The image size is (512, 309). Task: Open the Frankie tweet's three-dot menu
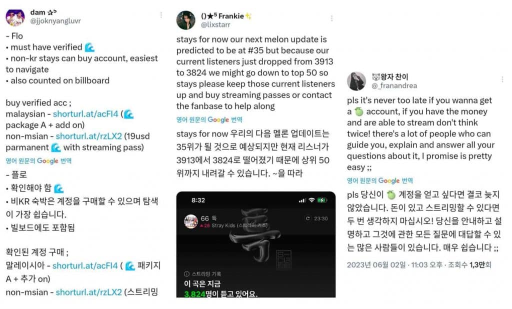coord(332,18)
